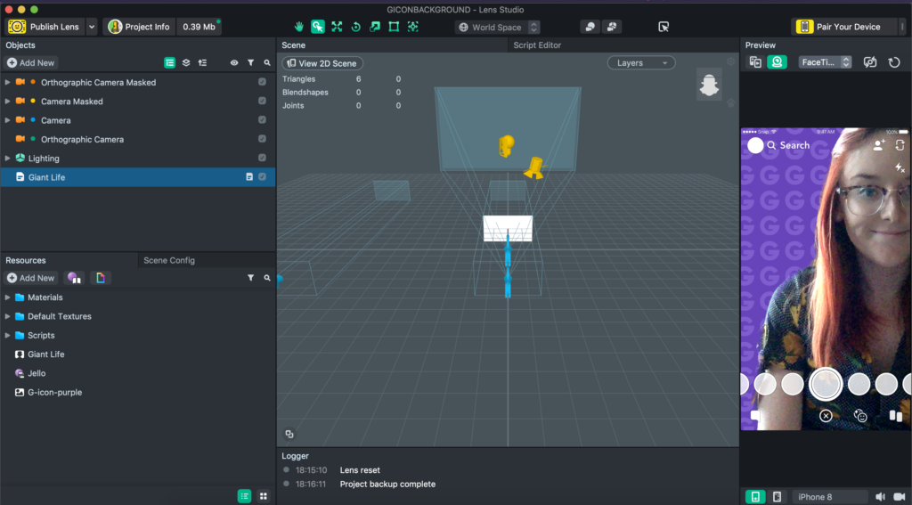
Task: Click the Snapchat ghost icon in Scene
Action: (709, 85)
